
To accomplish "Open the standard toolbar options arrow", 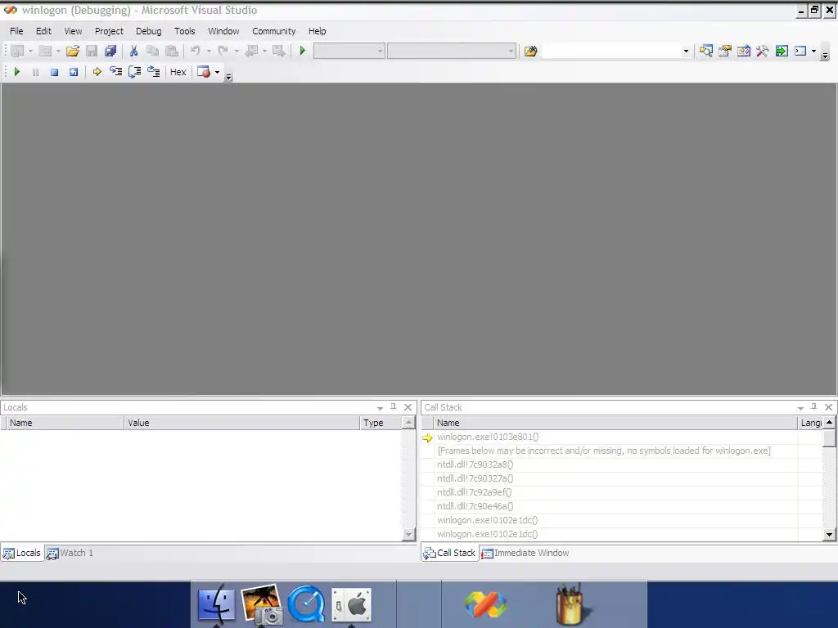I will 825,56.
